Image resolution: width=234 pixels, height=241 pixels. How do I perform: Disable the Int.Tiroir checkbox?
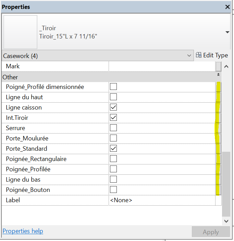point(113,118)
